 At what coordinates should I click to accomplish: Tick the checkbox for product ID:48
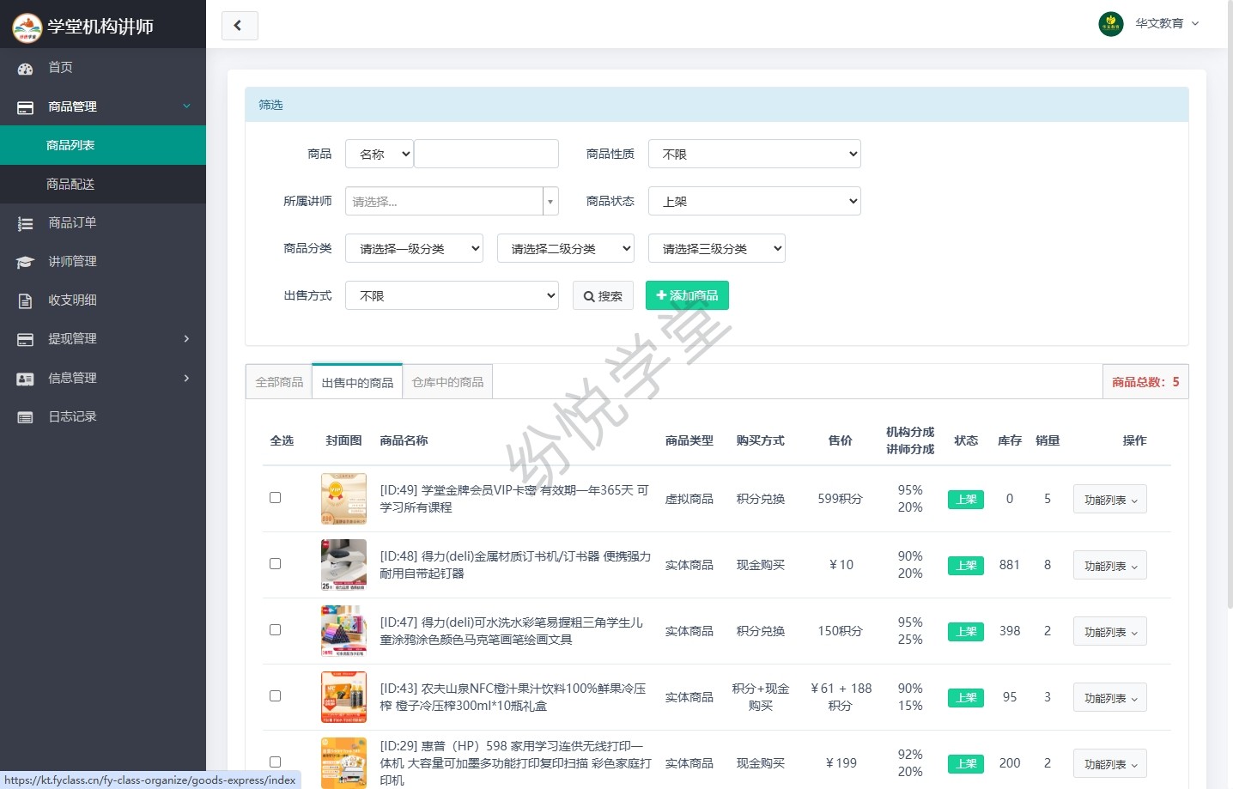[275, 564]
